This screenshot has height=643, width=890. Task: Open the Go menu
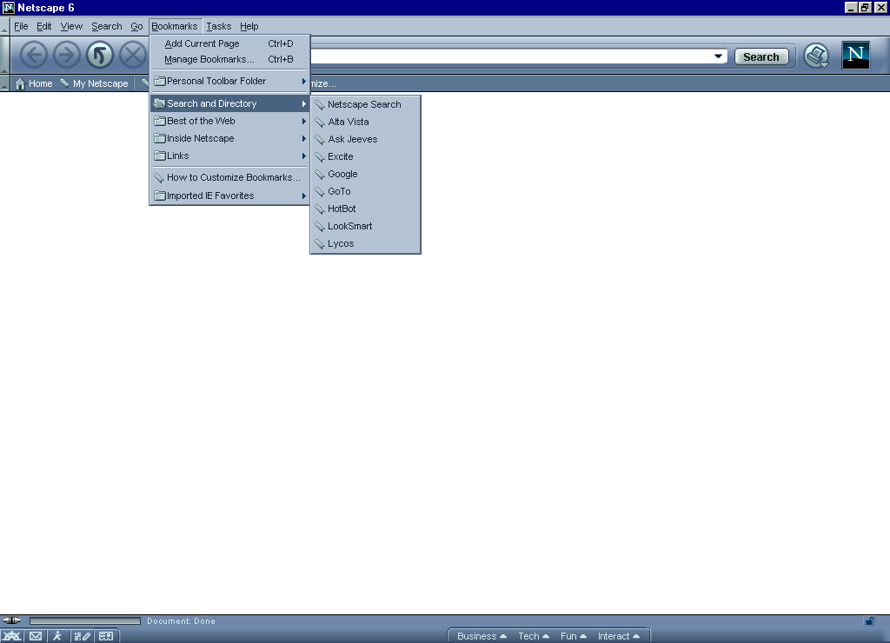136,26
